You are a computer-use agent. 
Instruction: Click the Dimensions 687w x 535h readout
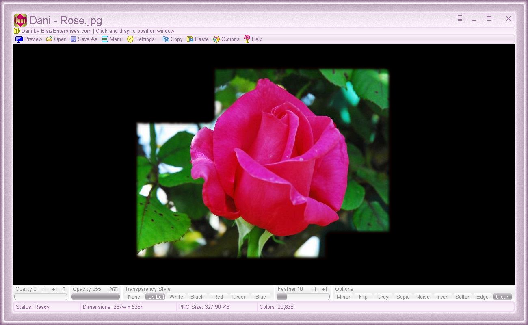[113, 307]
